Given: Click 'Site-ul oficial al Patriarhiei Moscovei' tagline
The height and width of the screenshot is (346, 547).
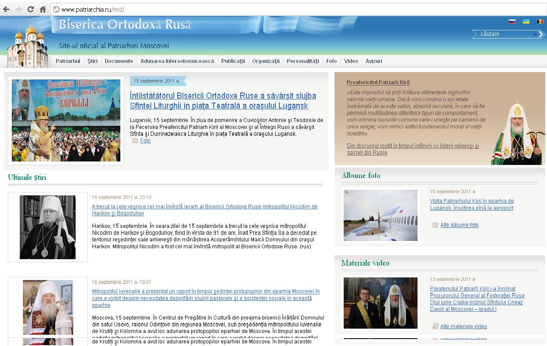Looking at the screenshot, I should (x=114, y=46).
